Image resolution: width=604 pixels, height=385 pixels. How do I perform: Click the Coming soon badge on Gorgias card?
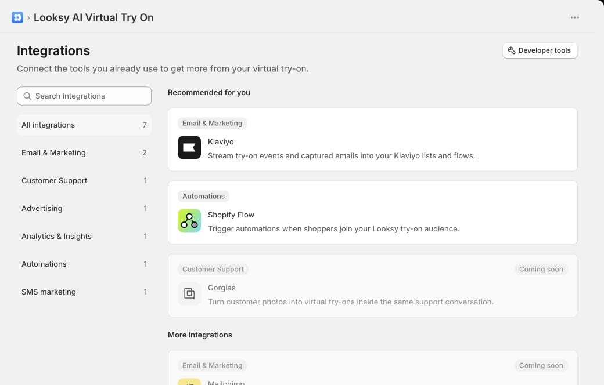[541, 269]
